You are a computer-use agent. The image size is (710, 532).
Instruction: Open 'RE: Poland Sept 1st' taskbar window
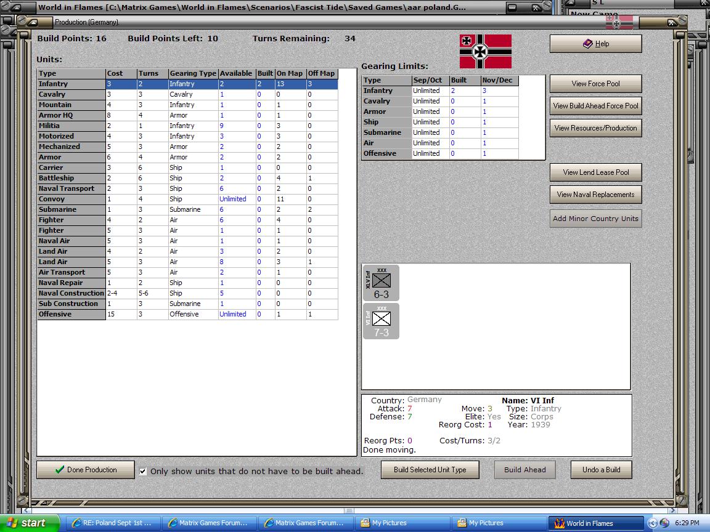coord(113,523)
